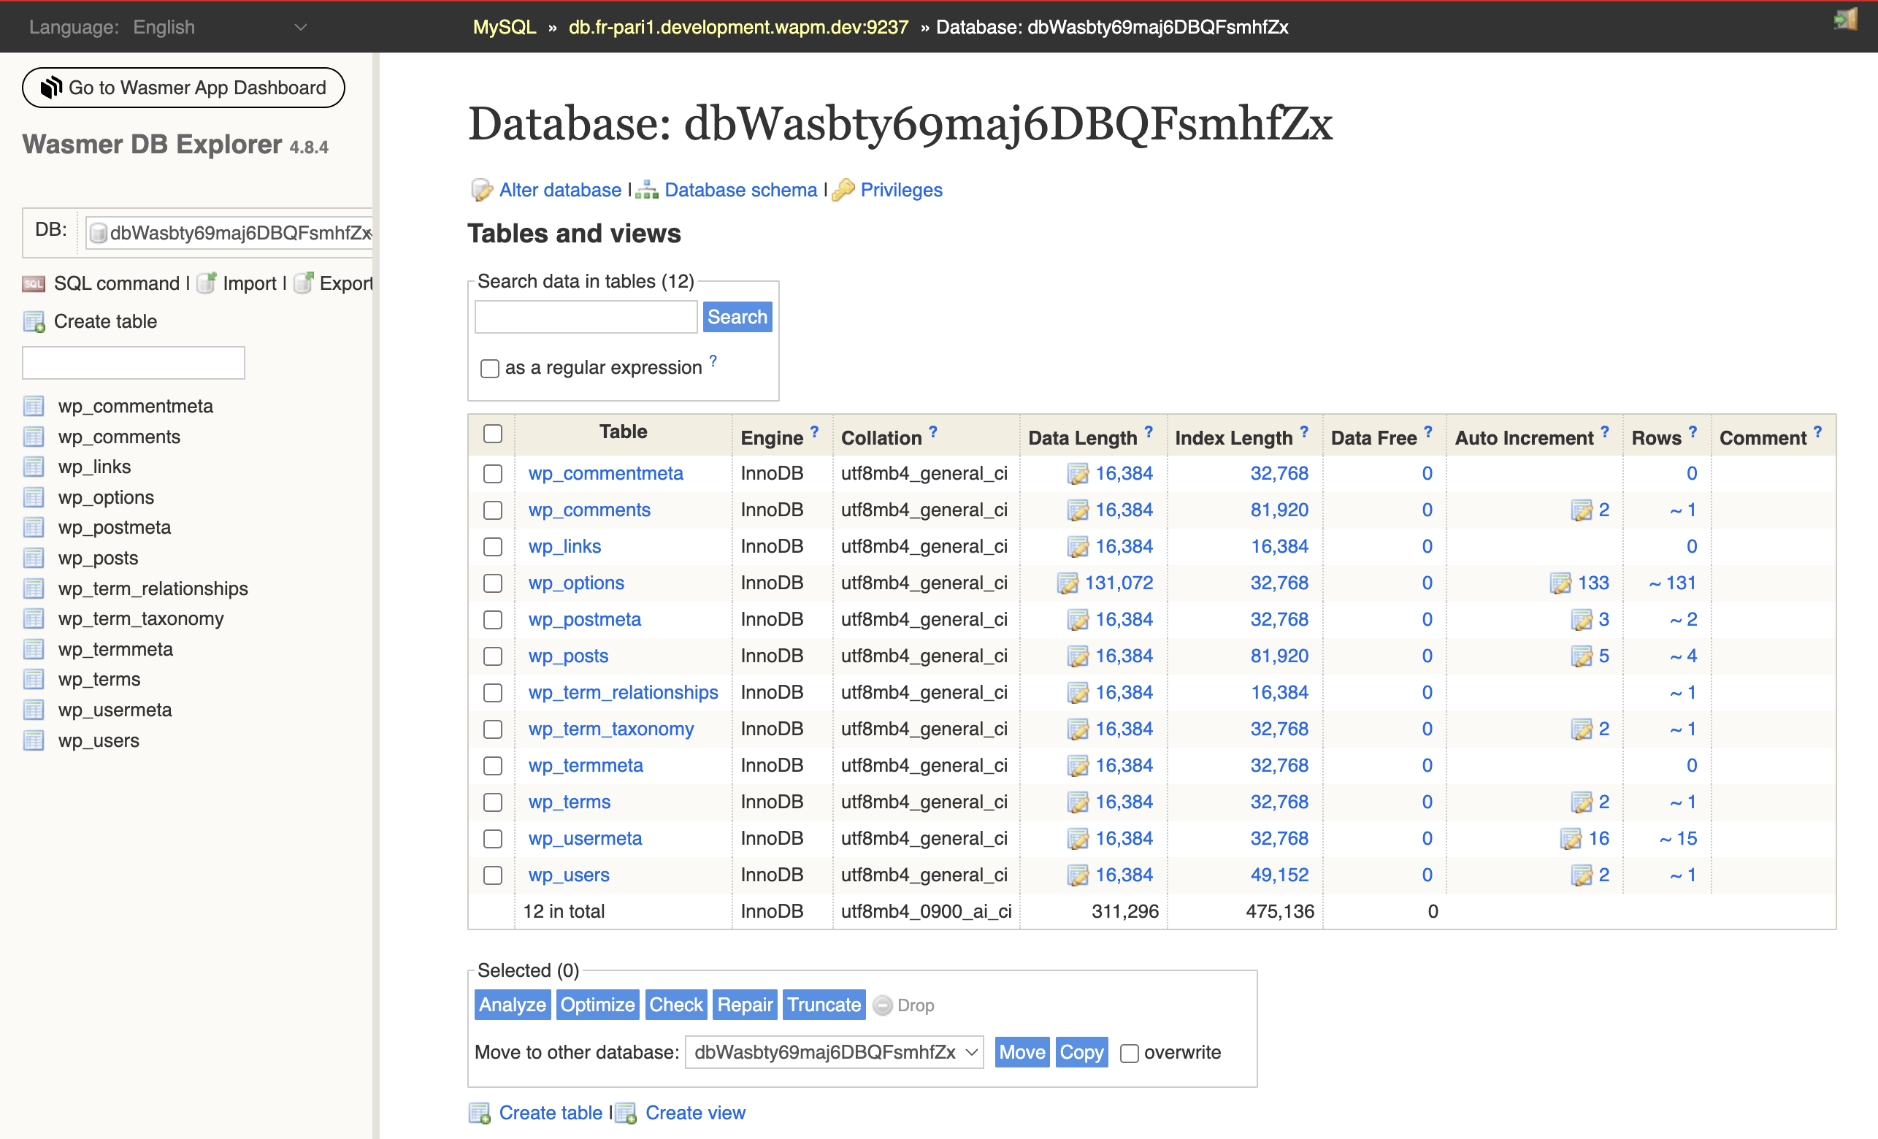This screenshot has height=1139, width=1878.
Task: Click the edit icon beside wp_options data length
Action: [x=1066, y=583]
